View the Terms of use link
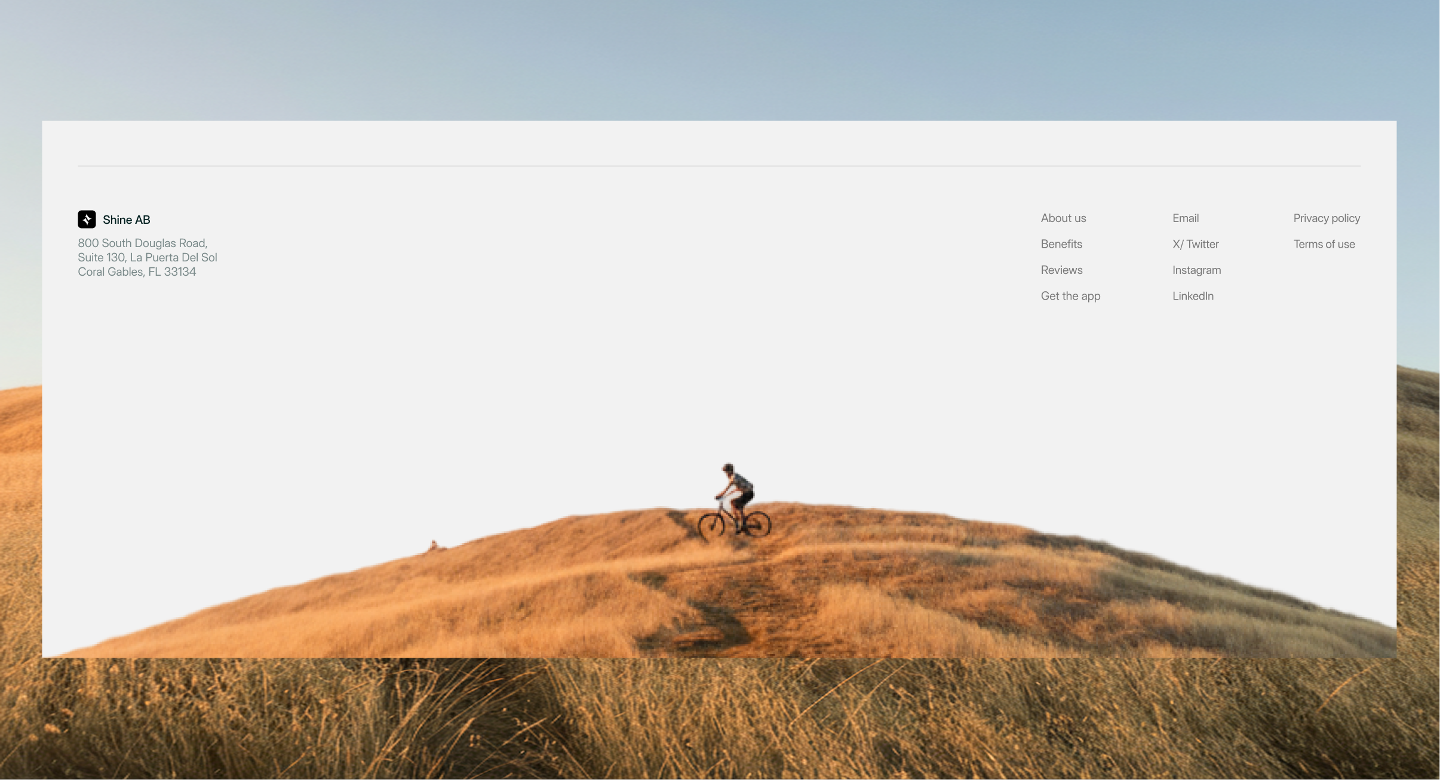The height and width of the screenshot is (780, 1440). (x=1324, y=243)
